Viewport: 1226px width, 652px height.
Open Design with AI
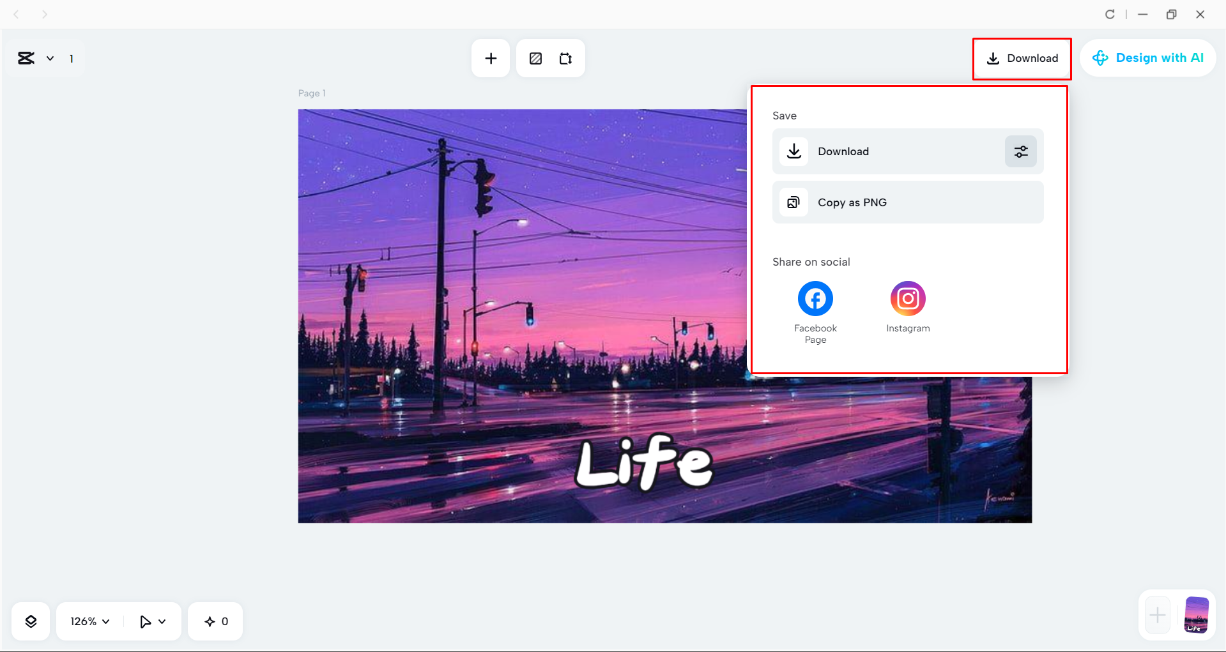pos(1148,58)
